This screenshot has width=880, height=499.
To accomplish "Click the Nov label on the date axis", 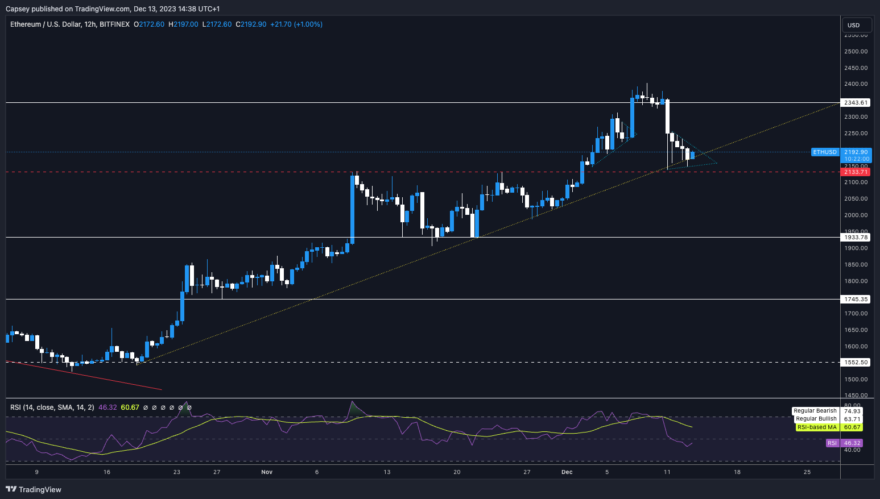I will (267, 472).
